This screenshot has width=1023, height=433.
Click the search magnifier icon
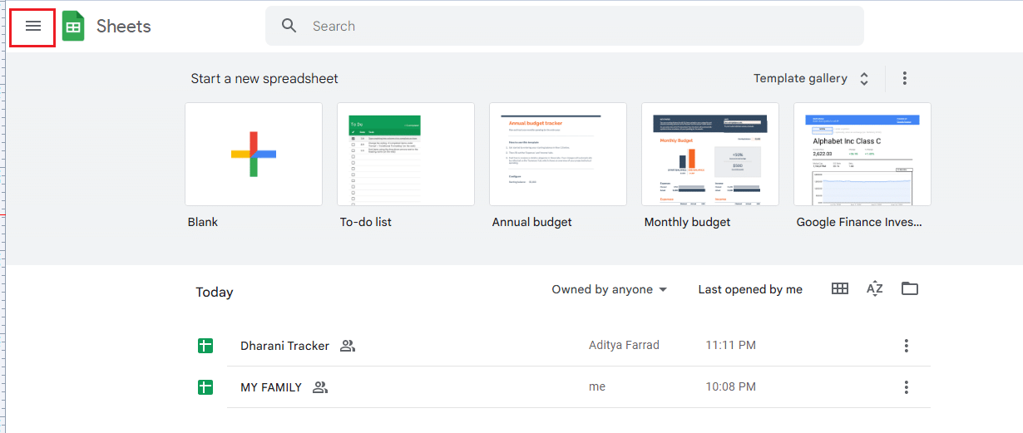tap(289, 26)
